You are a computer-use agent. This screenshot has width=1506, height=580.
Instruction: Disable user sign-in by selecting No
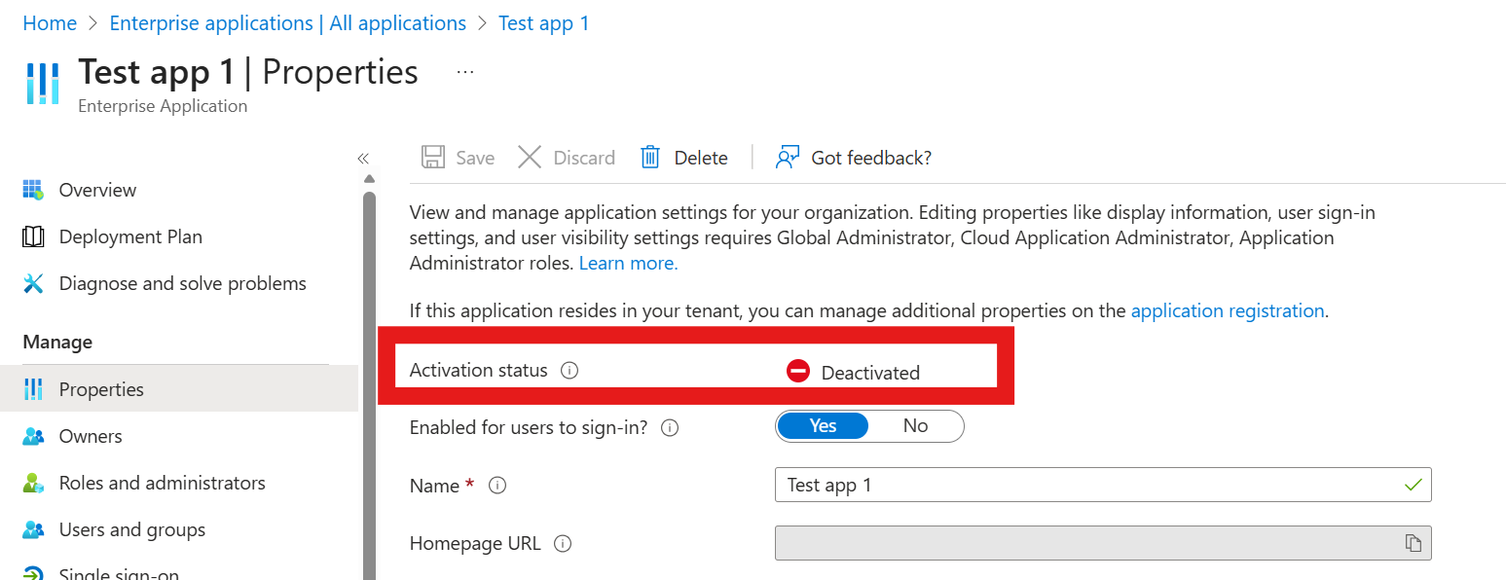tap(915, 425)
